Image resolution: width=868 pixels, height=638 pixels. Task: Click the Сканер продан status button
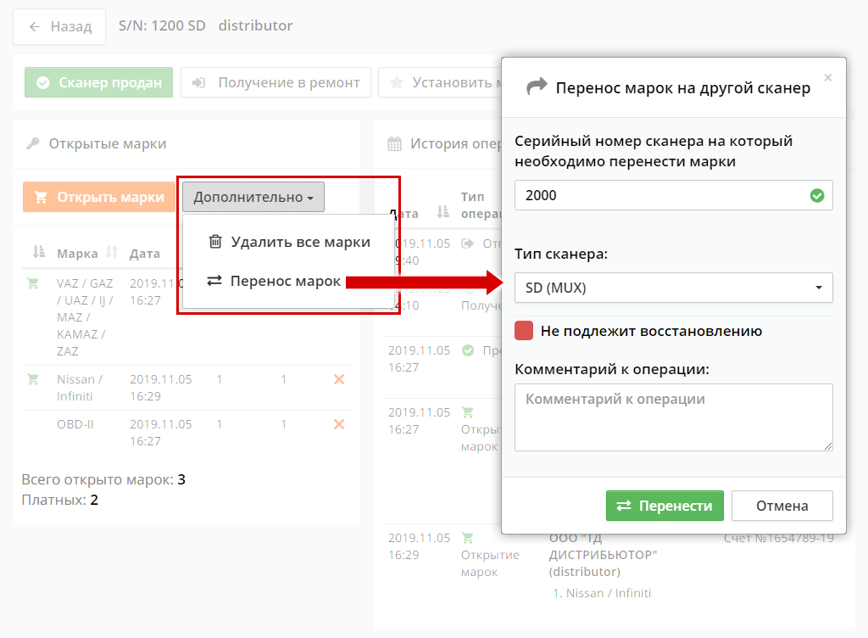[x=99, y=83]
